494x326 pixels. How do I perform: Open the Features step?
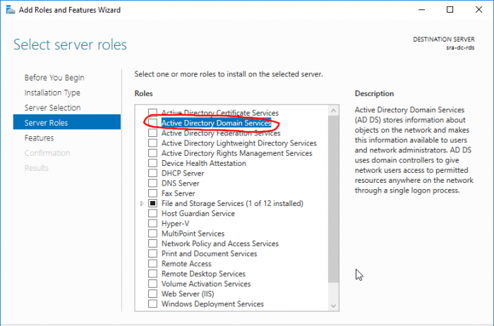click(x=39, y=138)
